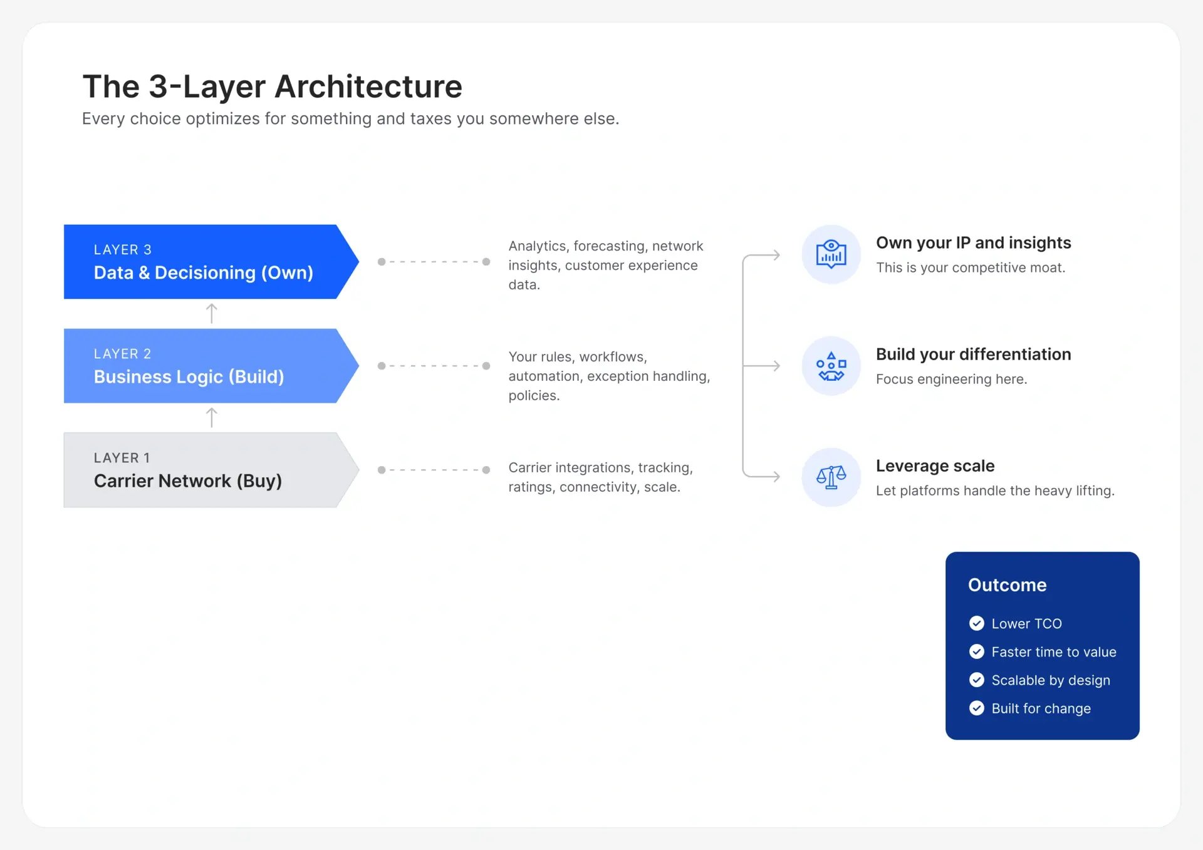Click the checkmark icon next to Scalable by design
The image size is (1203, 850).
pos(976,680)
